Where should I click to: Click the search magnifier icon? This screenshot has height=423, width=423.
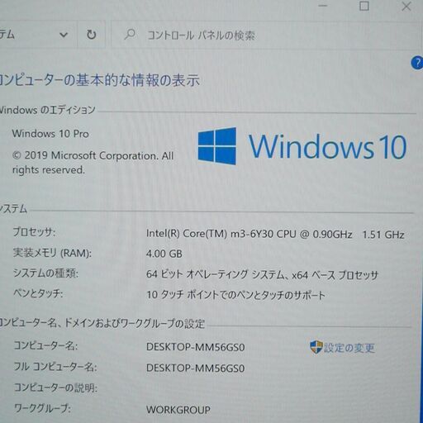[x=130, y=35]
